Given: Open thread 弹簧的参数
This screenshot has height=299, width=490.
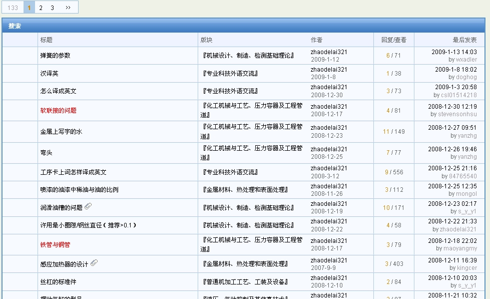Looking at the screenshot, I should tap(56, 56).
